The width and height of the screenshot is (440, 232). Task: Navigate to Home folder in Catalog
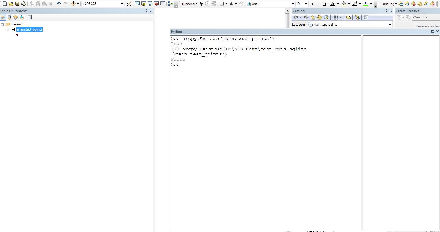[320, 17]
